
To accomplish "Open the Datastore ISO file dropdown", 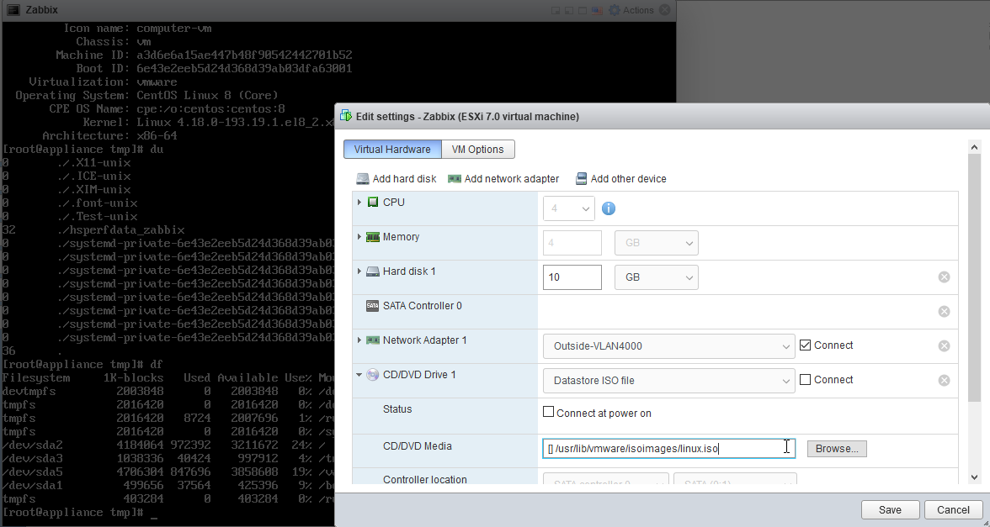I will pos(668,381).
